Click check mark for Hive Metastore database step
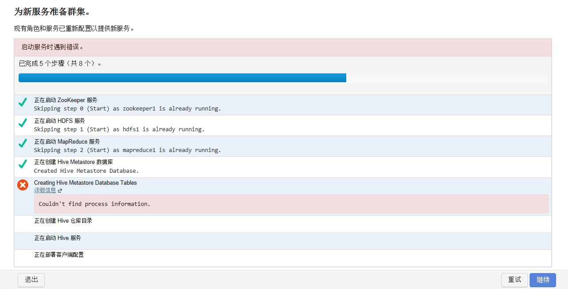Screen dimensions: 568x289 (23, 164)
